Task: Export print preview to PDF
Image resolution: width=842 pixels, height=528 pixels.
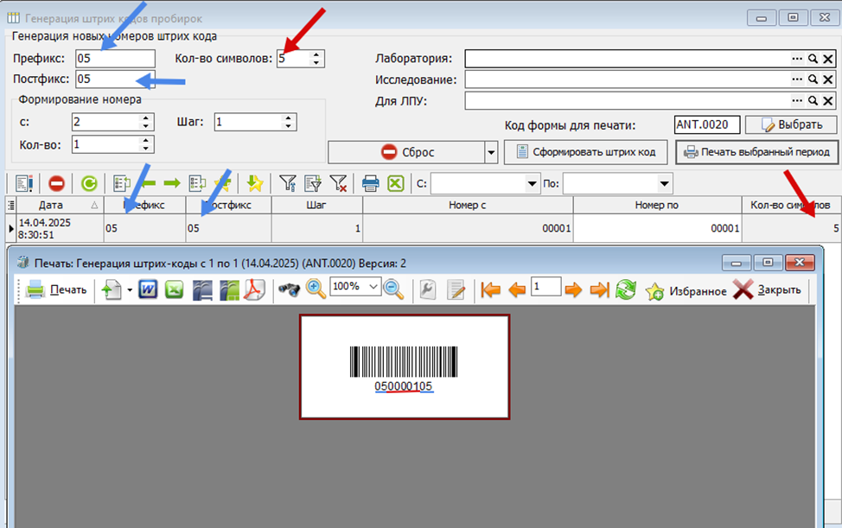Action: pyautogui.click(x=254, y=289)
